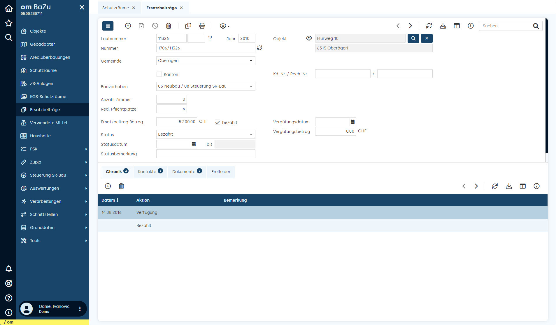This screenshot has width=556, height=325.
Task: Expand the Bauvorhaben dropdown
Action: click(206, 86)
